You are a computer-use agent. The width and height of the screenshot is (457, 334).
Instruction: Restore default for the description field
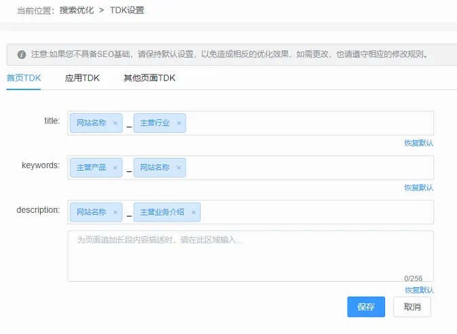click(x=419, y=290)
